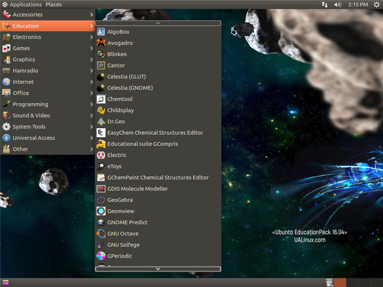
Task: Click the scroll-down arrow of the Education list
Action: (x=158, y=269)
